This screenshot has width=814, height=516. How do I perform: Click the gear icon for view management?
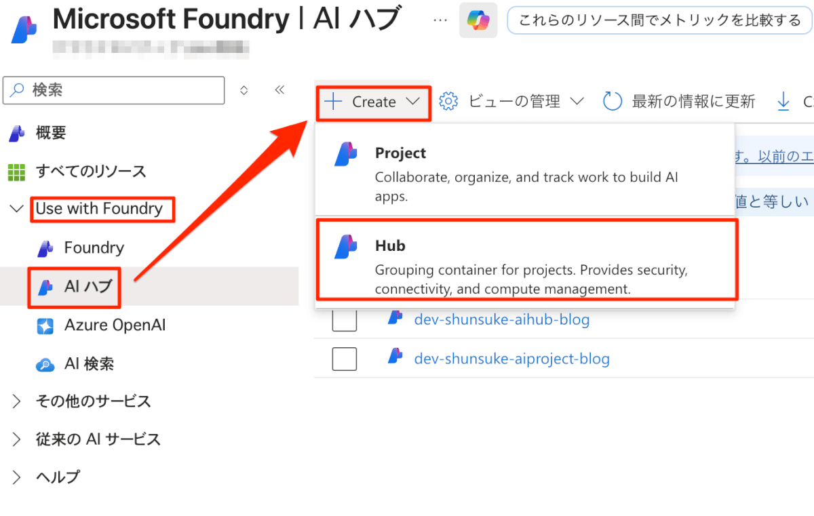[x=448, y=102]
